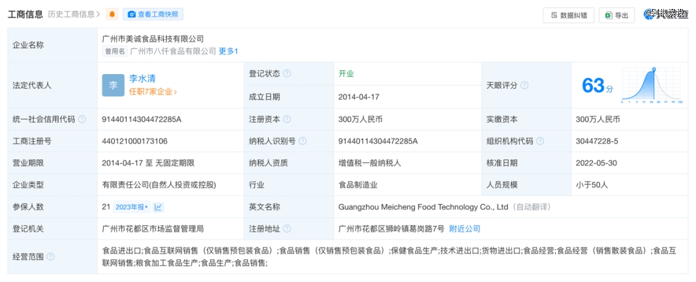Screen dimensions: 696x282
Task: Click the business scope description text
Action: click(389, 257)
